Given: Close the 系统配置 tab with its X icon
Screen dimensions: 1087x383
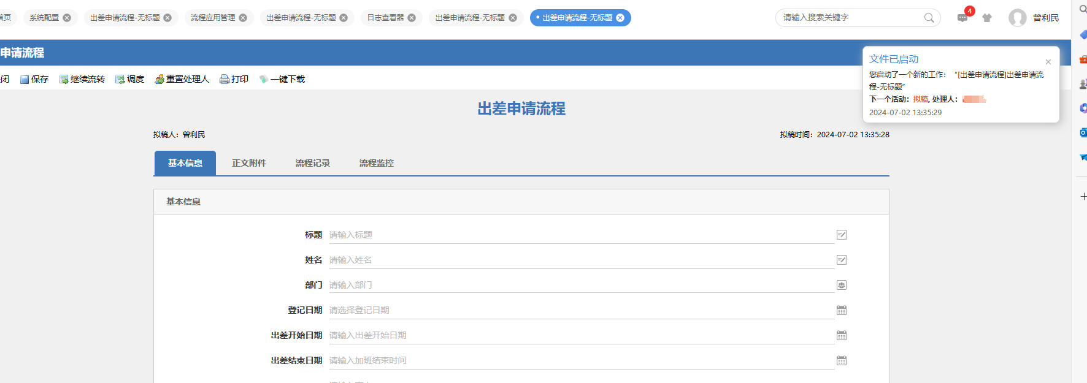Looking at the screenshot, I should point(67,18).
